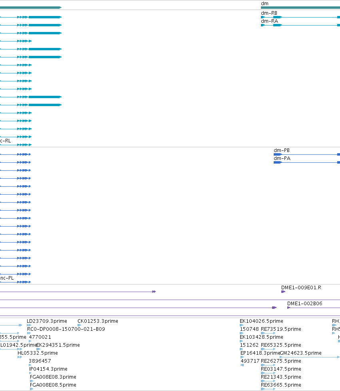The image size is (340, 391).
Task: Select the dm-RA transcript label
Action: pos(269,21)
